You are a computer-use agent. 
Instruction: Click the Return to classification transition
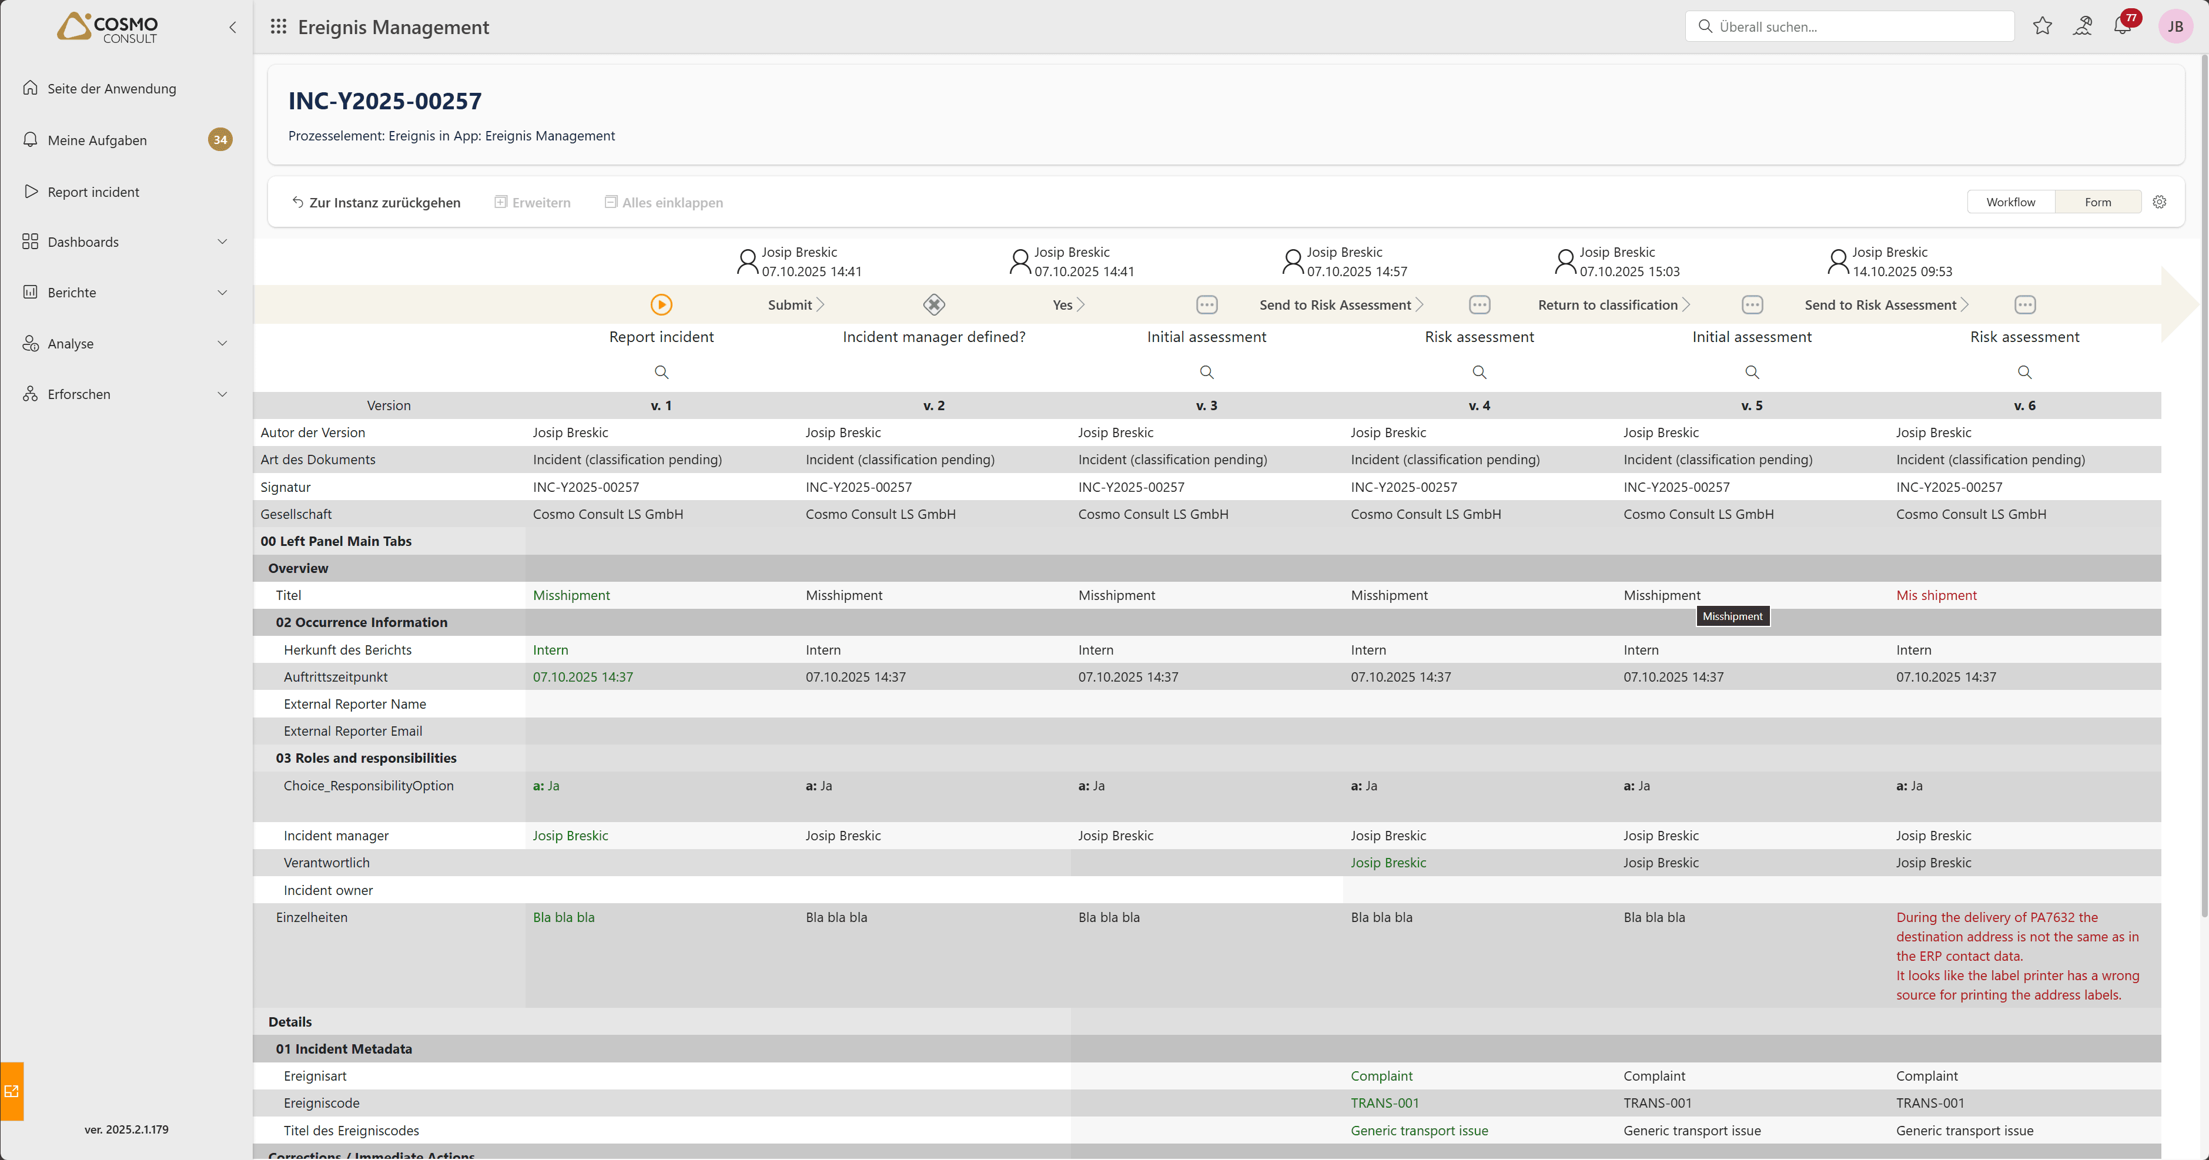tap(1614, 304)
